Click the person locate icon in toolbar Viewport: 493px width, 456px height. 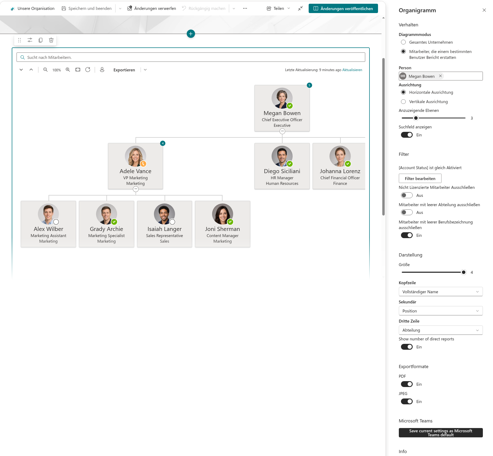click(102, 70)
